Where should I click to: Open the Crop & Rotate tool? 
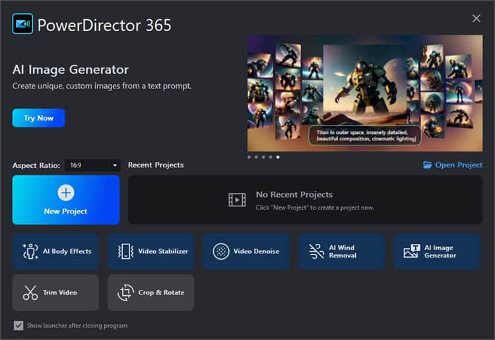coord(151,293)
